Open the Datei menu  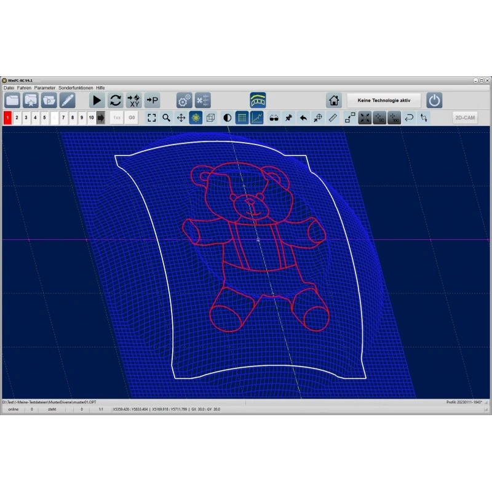(x=9, y=88)
